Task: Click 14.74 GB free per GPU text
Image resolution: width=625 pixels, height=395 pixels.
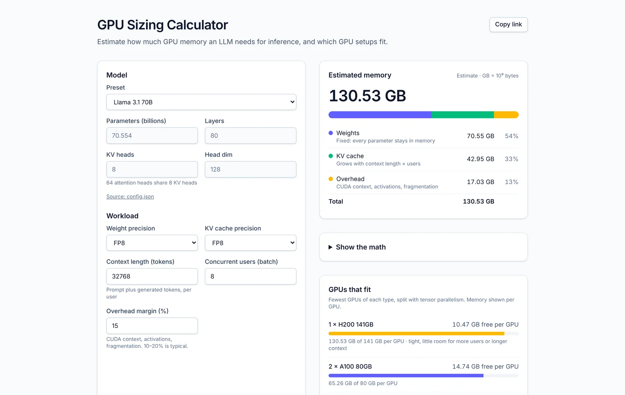Action: click(485, 367)
